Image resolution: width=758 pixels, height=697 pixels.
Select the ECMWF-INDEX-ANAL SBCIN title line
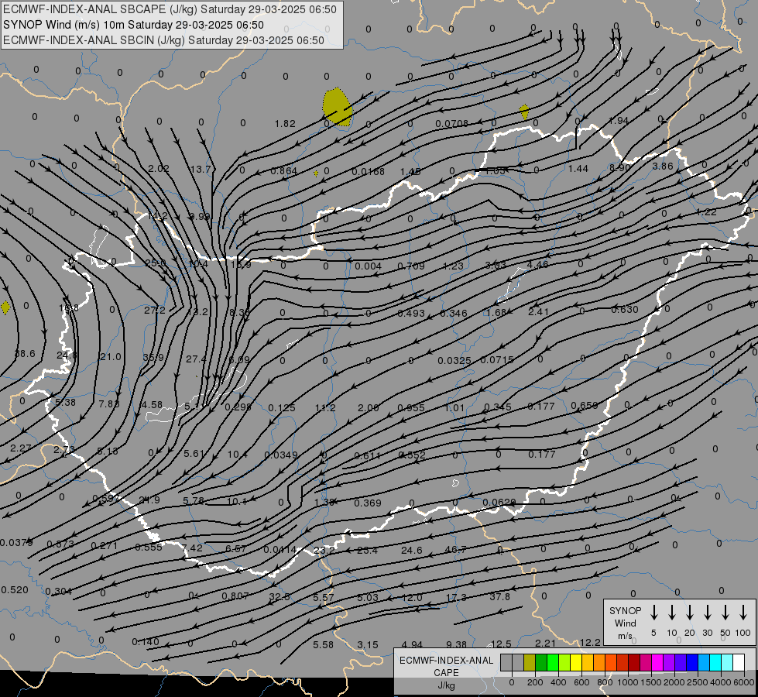[163, 40]
